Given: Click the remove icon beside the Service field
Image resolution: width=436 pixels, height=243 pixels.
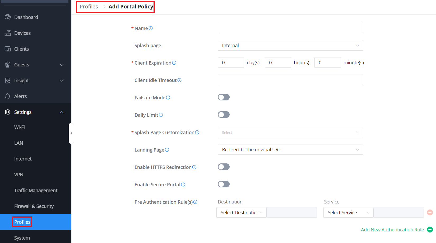Looking at the screenshot, I should click(430, 212).
